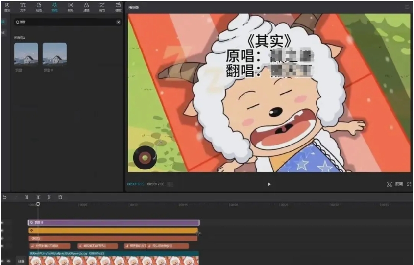This screenshot has width=414, height=265.
Task: Select the second snow II effect thumbnail
Action: pyautogui.click(x=54, y=54)
